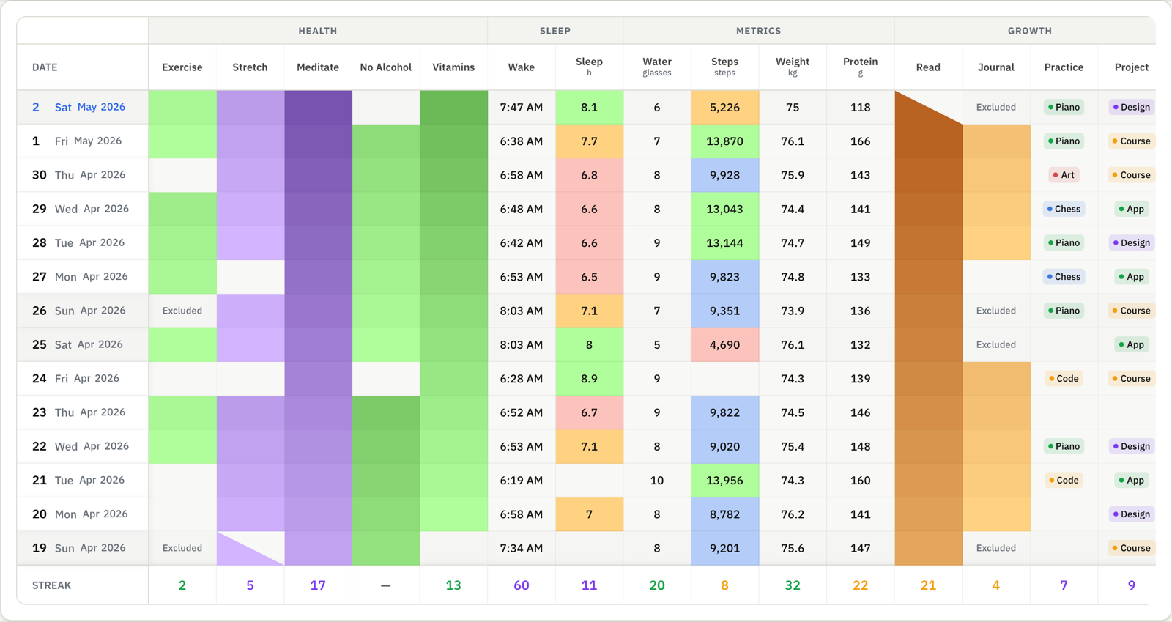Click Excluded label in Exercise for Apr 26
1172x622 pixels.
[x=182, y=311]
